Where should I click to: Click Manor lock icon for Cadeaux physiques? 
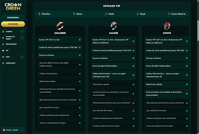pyautogui.click(x=133, y=118)
